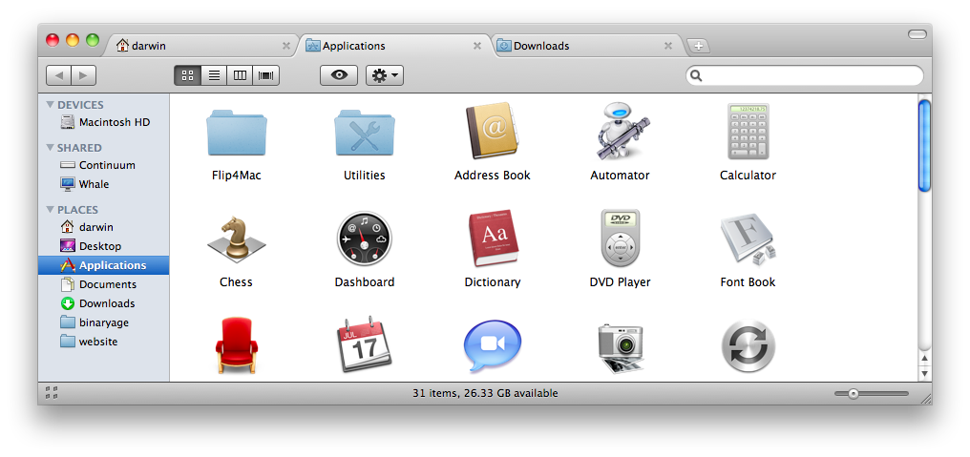Close the Downloads tab
Viewport: 970px width, 457px height.
(x=668, y=46)
